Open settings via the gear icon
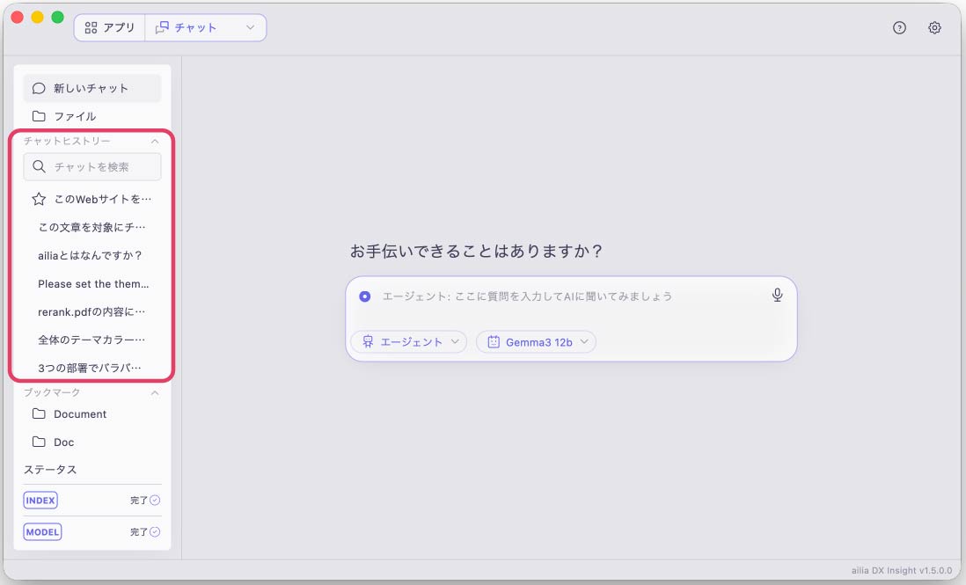Viewport: 966px width, 585px height. 934,28
